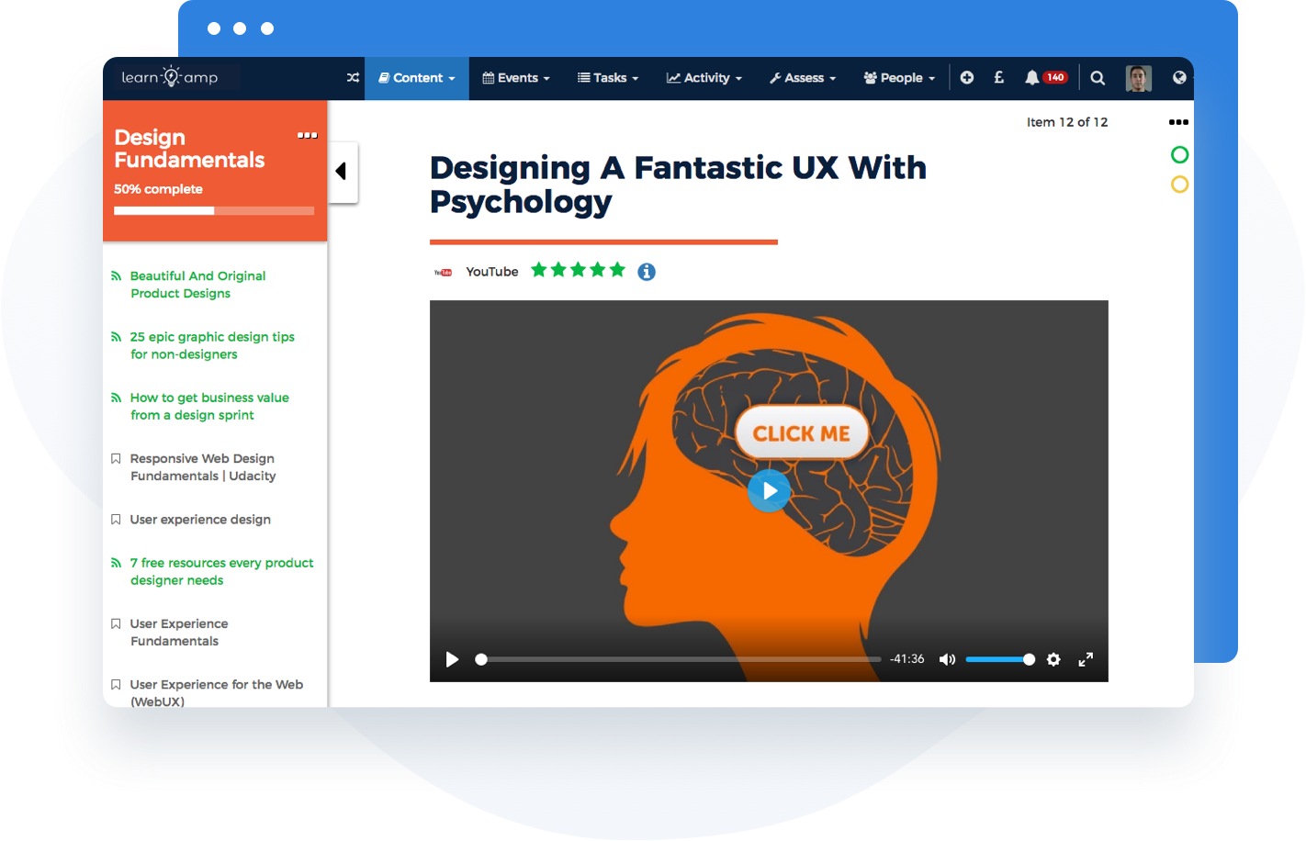Expand the People dropdown
Screen dimensions: 1306x841
898,78
